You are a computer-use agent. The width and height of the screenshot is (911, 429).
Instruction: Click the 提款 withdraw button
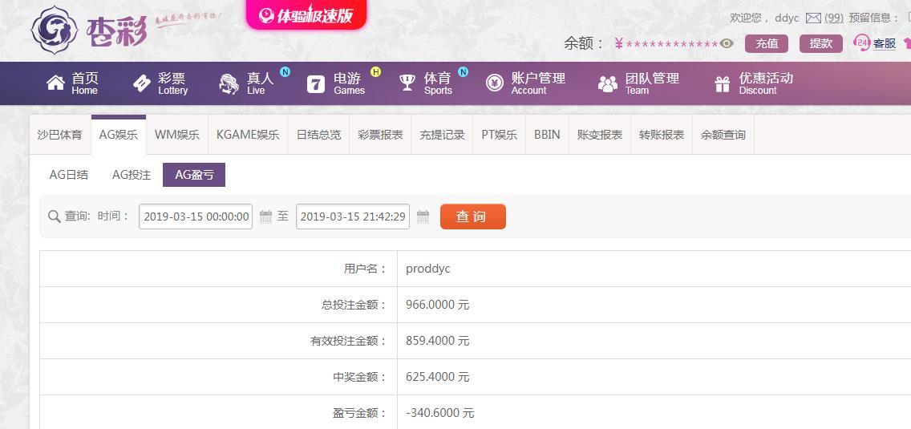(820, 43)
